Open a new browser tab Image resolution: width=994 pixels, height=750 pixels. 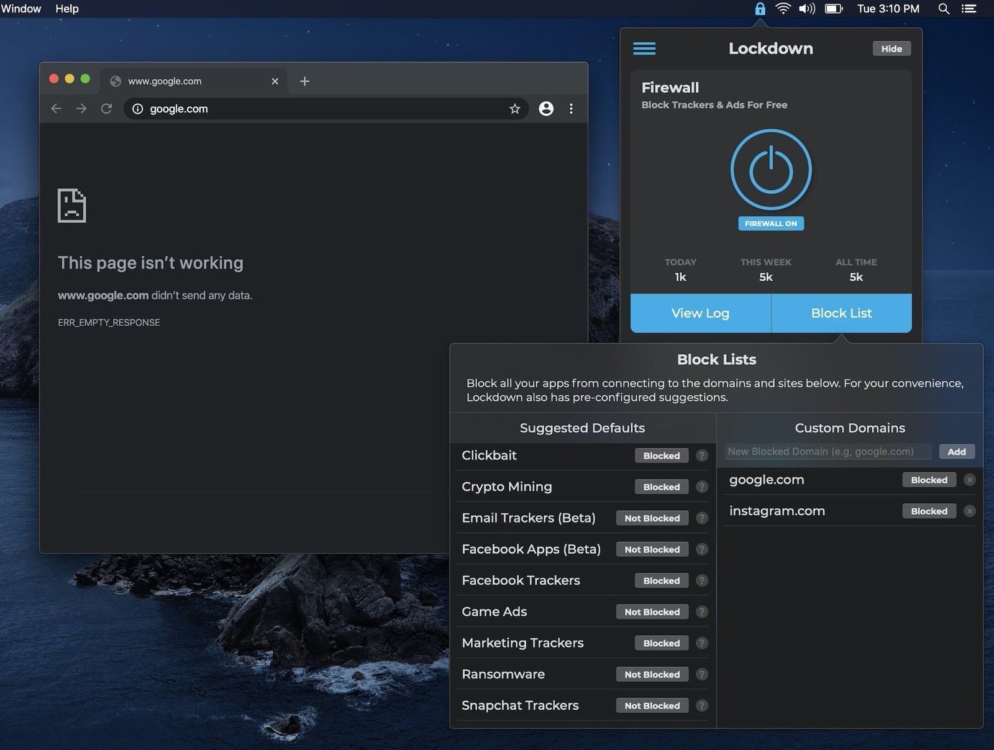pos(304,81)
